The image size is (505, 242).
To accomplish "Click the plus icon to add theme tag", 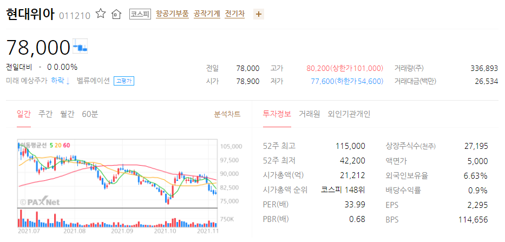I will pyautogui.click(x=259, y=14).
